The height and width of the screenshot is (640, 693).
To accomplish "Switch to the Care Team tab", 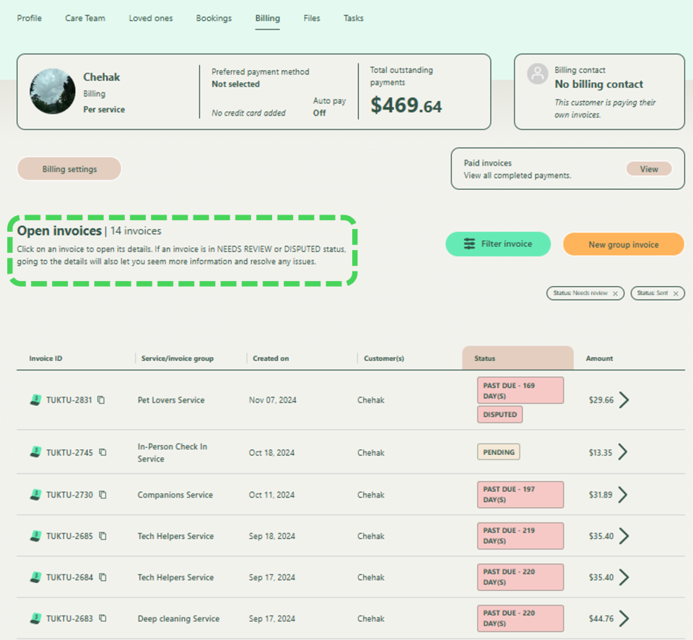I will pos(85,18).
